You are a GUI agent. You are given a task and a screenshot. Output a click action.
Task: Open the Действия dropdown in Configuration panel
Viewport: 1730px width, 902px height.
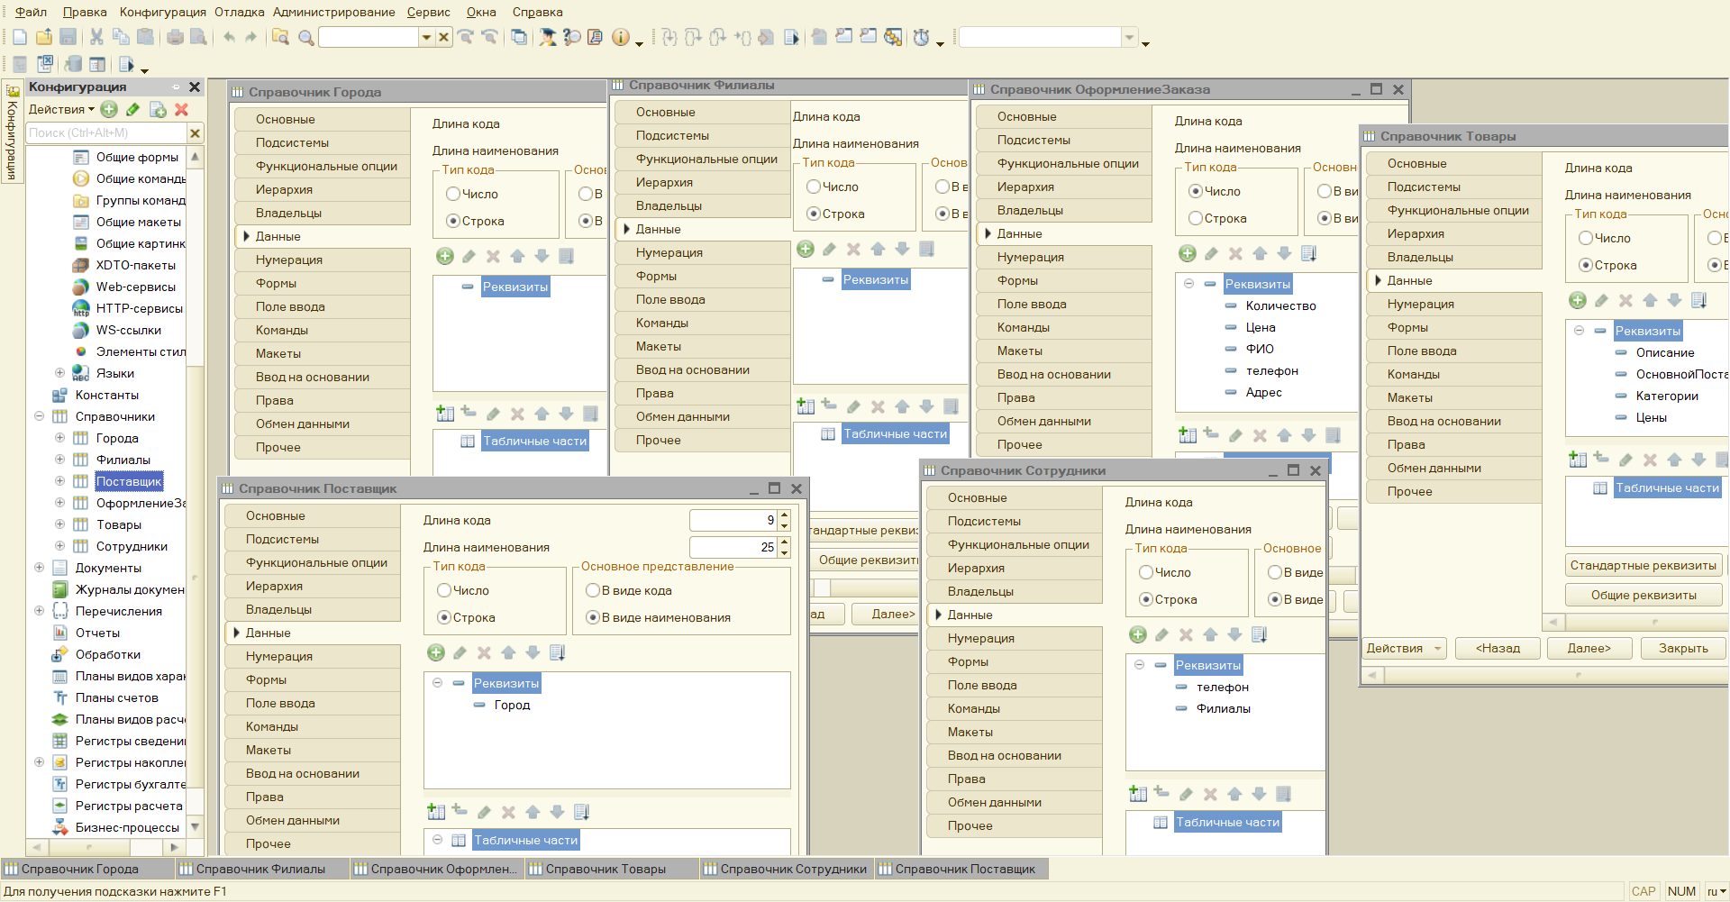[61, 109]
